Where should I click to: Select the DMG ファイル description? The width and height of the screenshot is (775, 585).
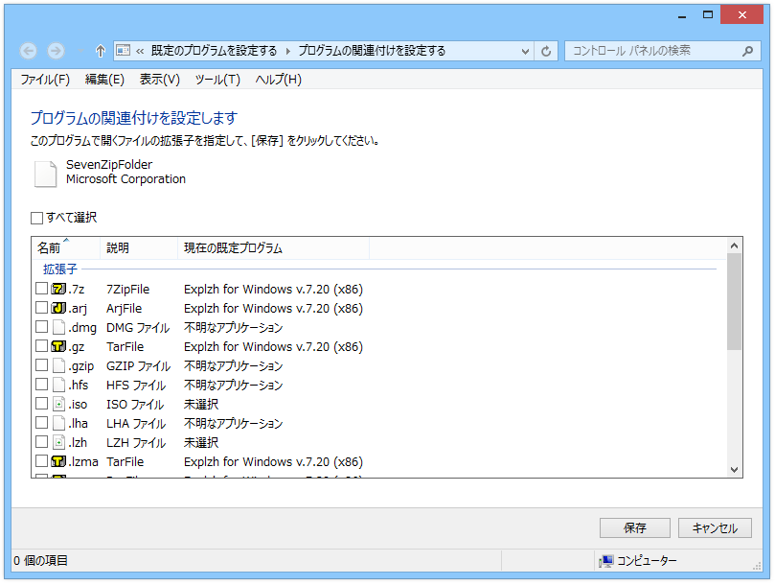point(138,328)
